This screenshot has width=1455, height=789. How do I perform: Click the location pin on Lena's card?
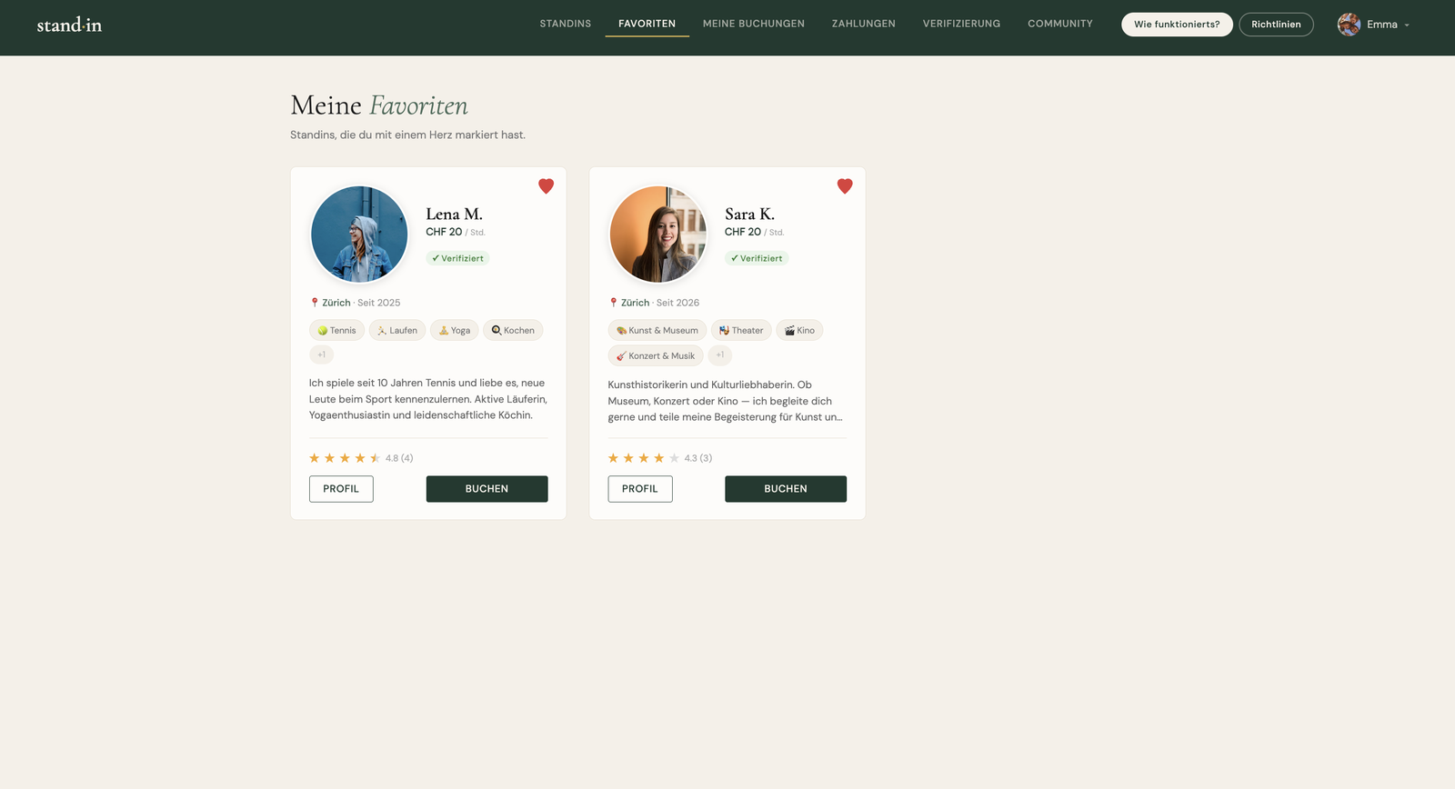click(x=315, y=303)
